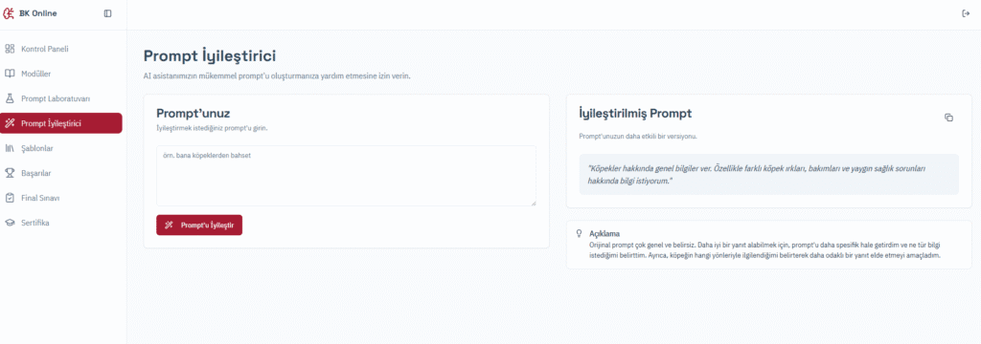
Task: Copy the improved prompt with the copy icon
Action: click(948, 118)
